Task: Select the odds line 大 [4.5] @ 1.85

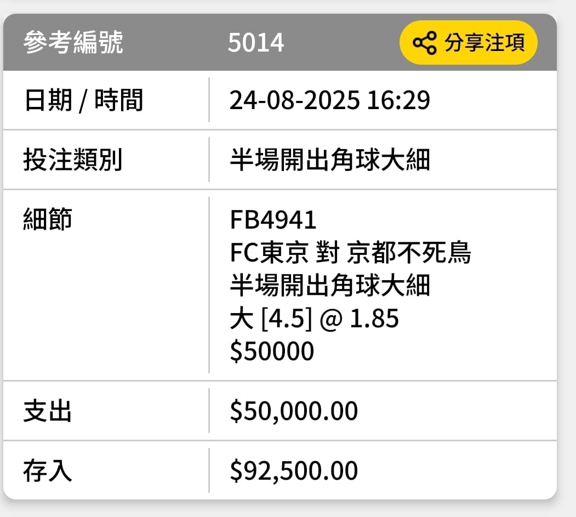Action: pos(315,318)
